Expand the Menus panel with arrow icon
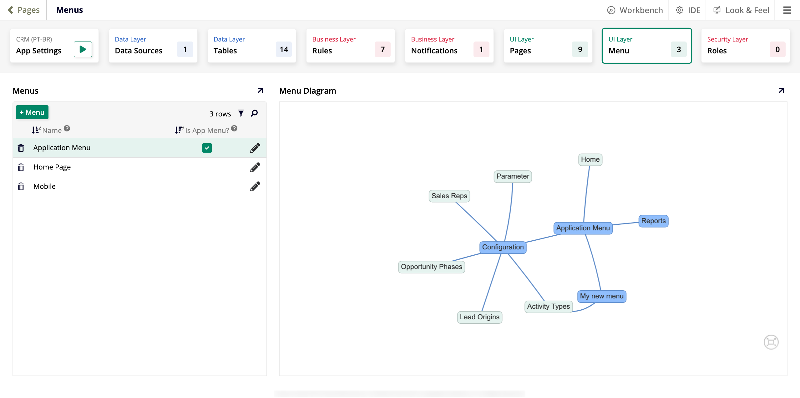 click(x=260, y=91)
